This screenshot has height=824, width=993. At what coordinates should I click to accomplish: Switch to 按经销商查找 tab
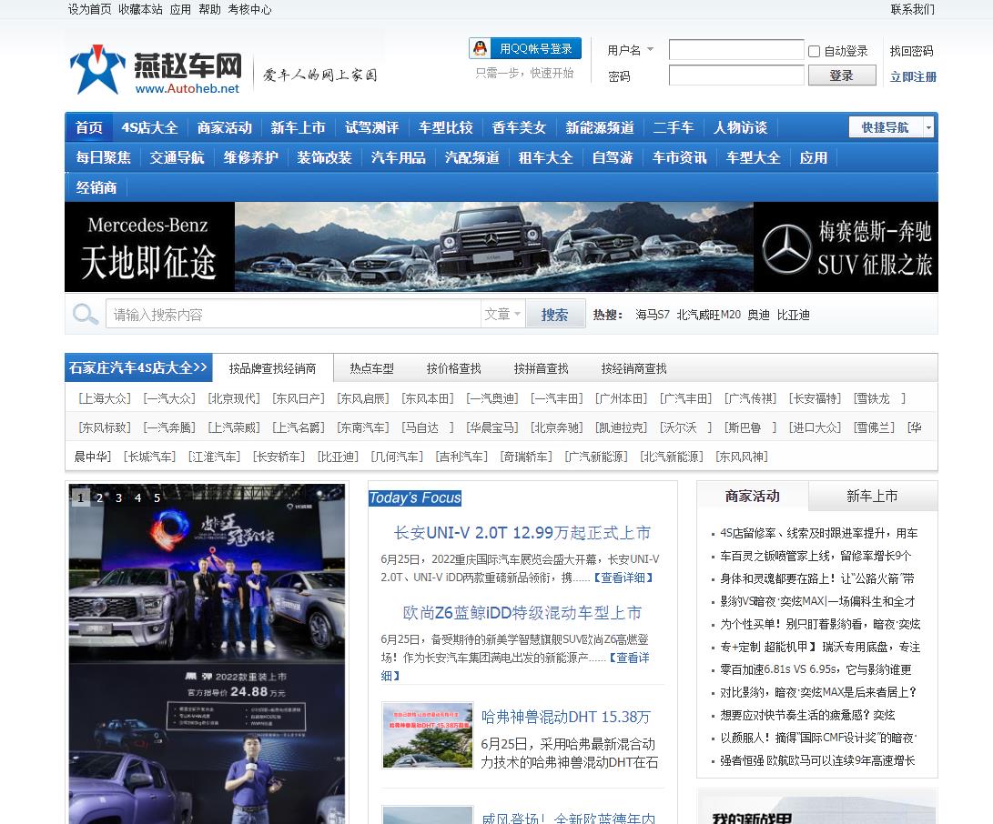point(633,368)
